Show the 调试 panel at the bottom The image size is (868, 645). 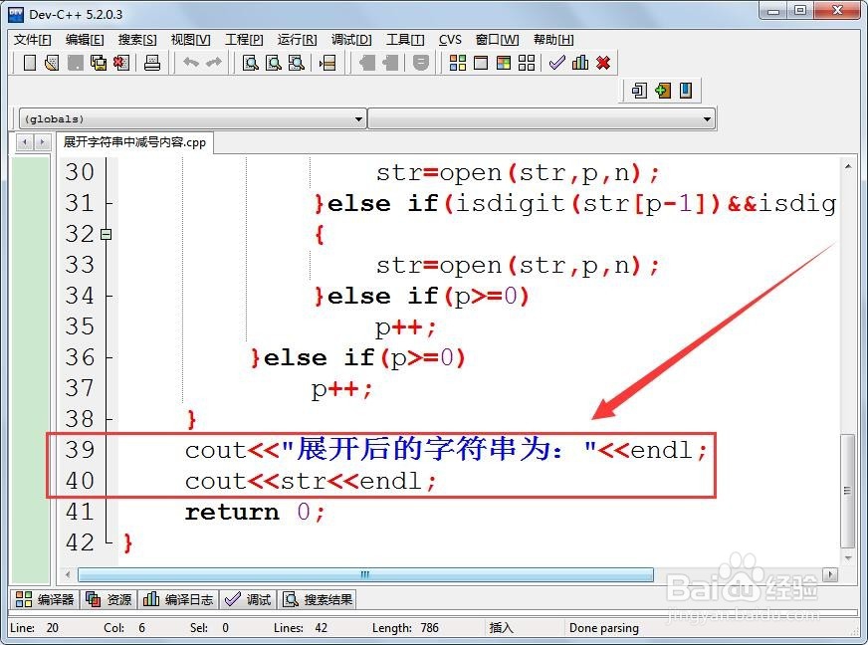pyautogui.click(x=248, y=598)
